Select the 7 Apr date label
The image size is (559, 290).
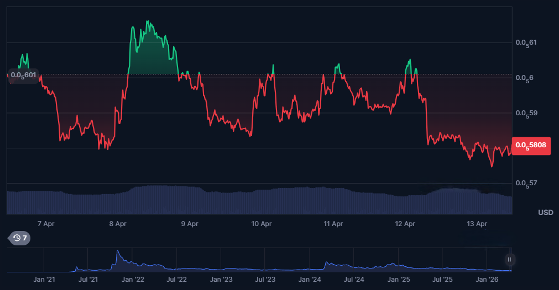(x=46, y=224)
